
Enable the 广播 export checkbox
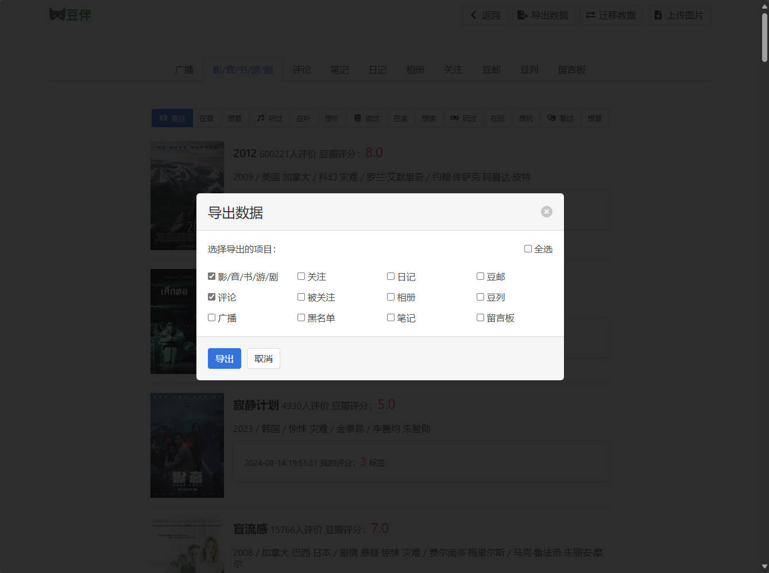tap(212, 318)
